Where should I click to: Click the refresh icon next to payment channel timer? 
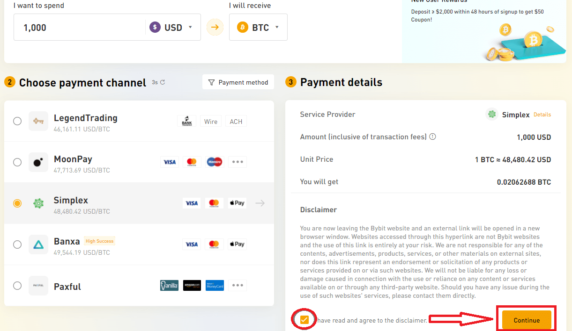click(x=163, y=82)
